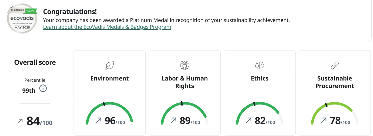Click the trend arrow beside Ethics score 82
This screenshot has height=136, width=373.
(x=248, y=121)
